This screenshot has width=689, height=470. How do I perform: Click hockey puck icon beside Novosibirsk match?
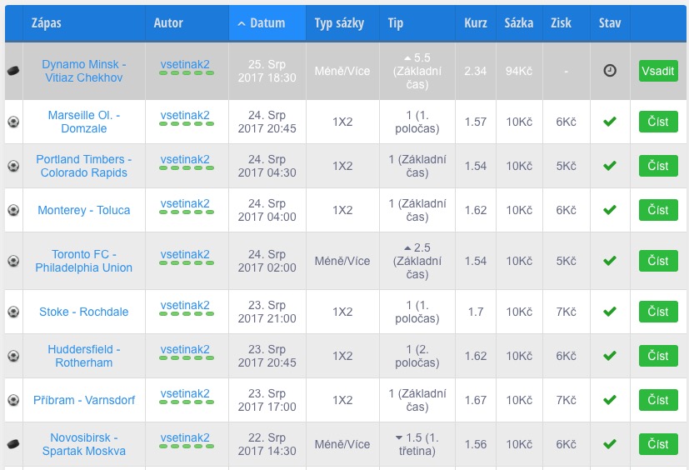pos(12,444)
